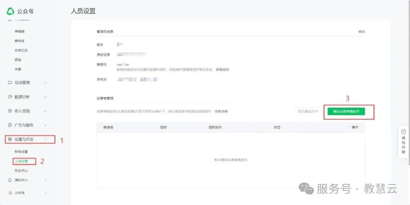The height and width of the screenshot is (205, 410).
Task: Click the 遇到问题 help text
Action: click(x=404, y=145)
